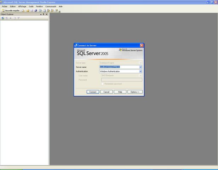This screenshot has height=170, width=218.
Task: Click the filter funnel icon in Object Explorer
Action: coord(18,18)
